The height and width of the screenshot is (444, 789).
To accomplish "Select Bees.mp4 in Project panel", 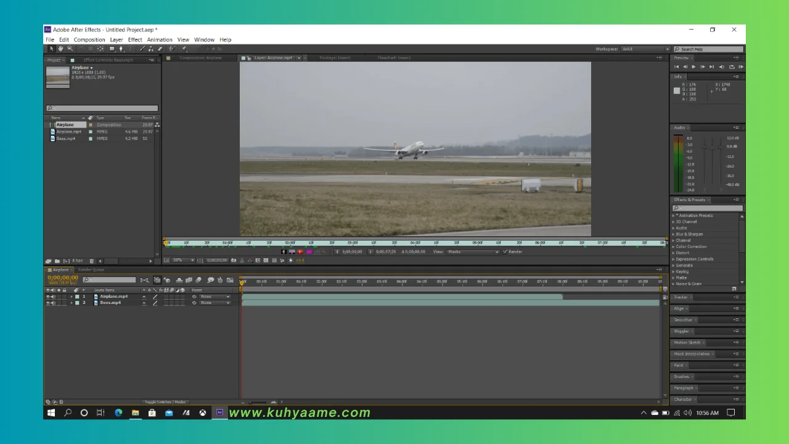I will click(x=65, y=138).
